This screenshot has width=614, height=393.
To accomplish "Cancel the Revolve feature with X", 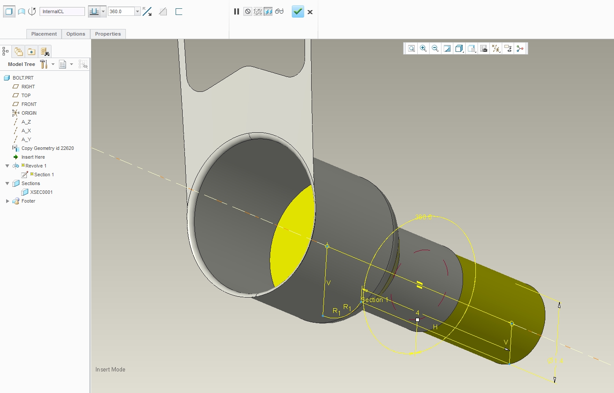I will pos(310,12).
